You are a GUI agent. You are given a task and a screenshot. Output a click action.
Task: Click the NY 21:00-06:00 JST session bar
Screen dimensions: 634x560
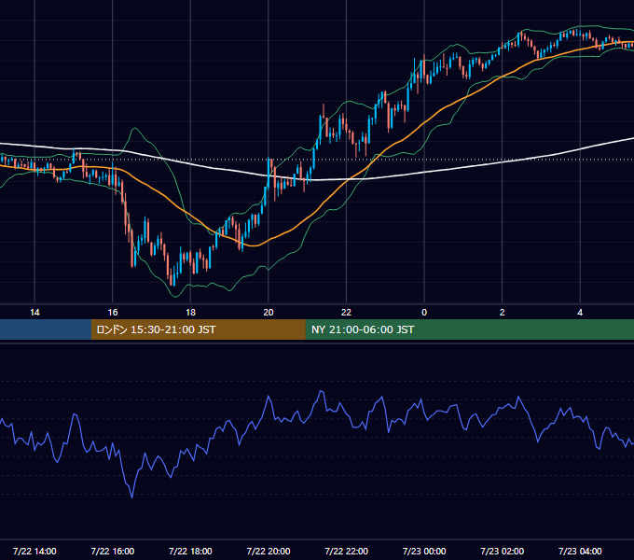click(469, 329)
